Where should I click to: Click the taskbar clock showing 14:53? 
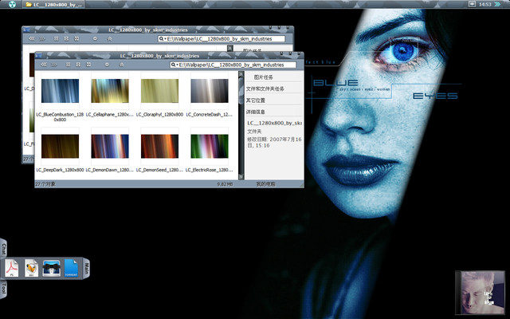click(x=485, y=4)
